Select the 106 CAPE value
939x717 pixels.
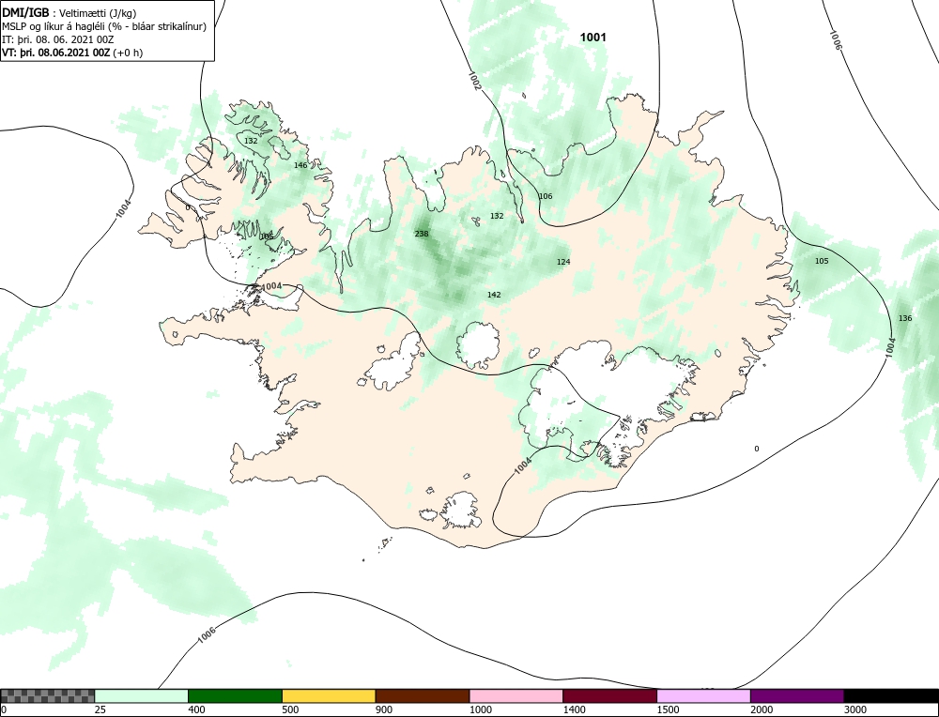click(x=546, y=196)
